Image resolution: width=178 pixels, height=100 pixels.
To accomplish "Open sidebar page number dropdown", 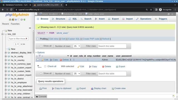I will (x=17, y=44).
